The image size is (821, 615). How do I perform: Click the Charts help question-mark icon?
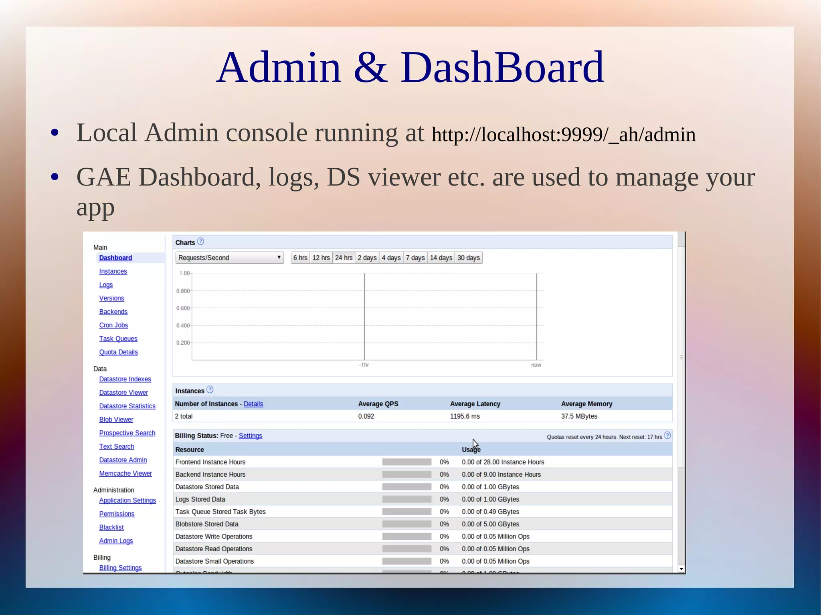pos(201,242)
